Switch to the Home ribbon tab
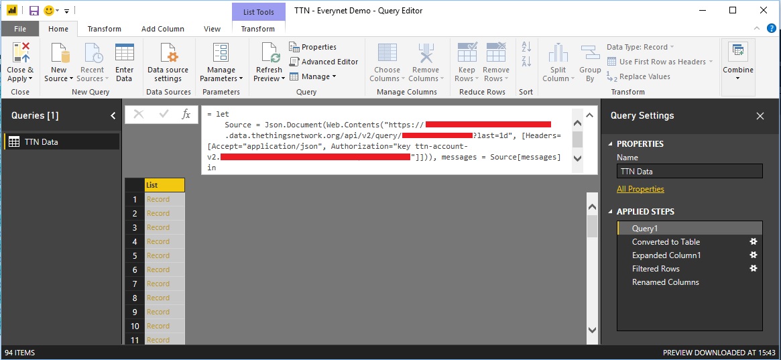 coord(58,29)
